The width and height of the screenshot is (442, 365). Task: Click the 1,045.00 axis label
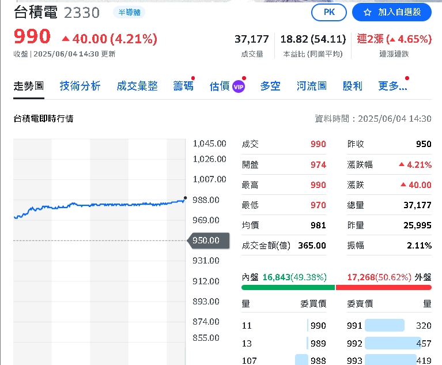pyautogui.click(x=209, y=144)
